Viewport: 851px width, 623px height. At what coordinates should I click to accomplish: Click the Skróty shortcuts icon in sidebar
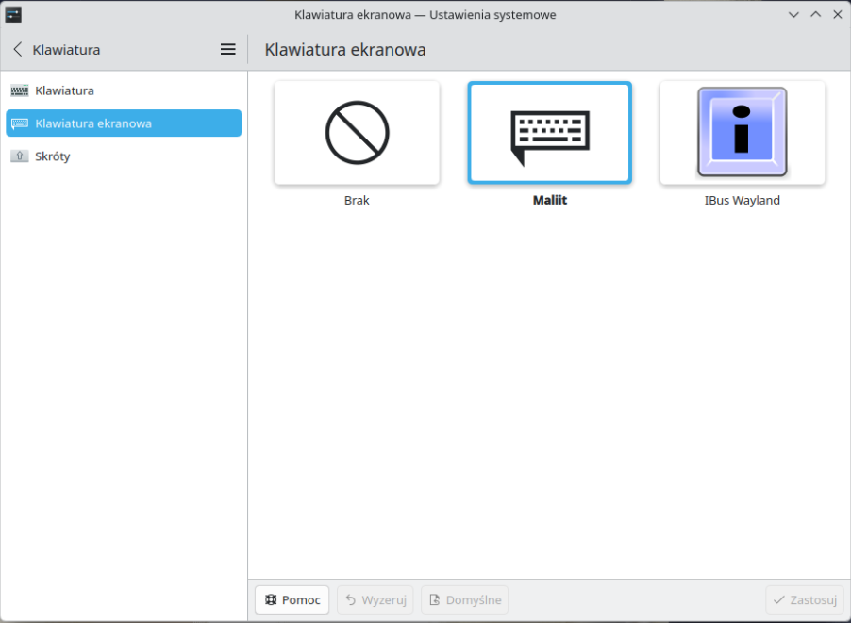(x=20, y=156)
